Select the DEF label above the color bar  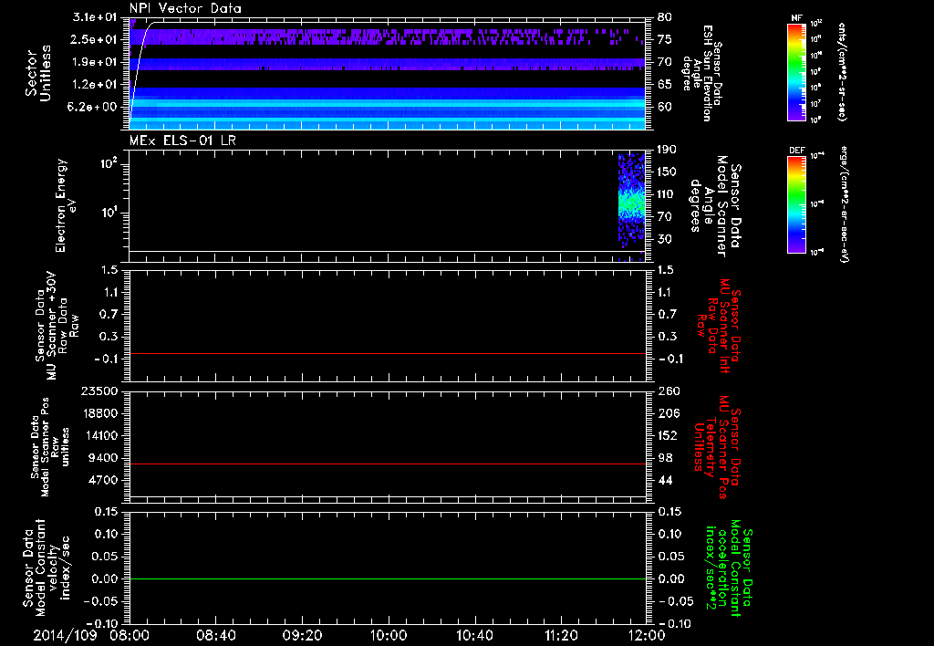click(797, 151)
